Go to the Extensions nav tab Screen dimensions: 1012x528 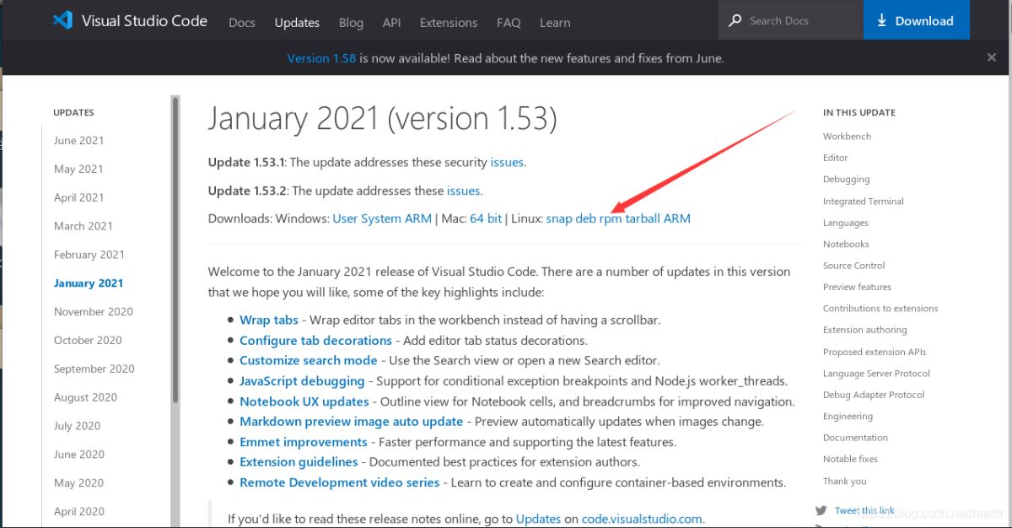tap(449, 23)
